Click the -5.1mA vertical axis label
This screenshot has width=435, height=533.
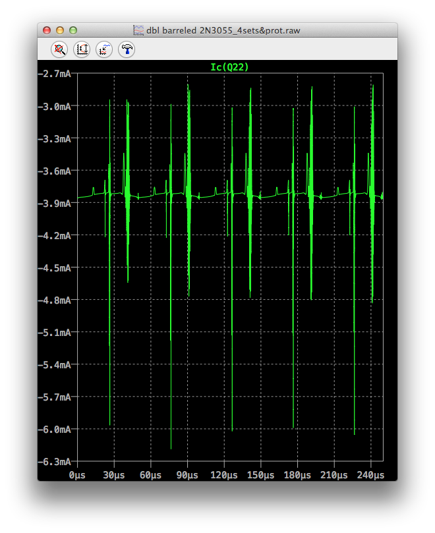(x=55, y=333)
